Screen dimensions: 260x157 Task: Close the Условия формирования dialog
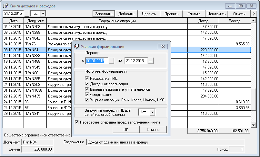coord(163,46)
